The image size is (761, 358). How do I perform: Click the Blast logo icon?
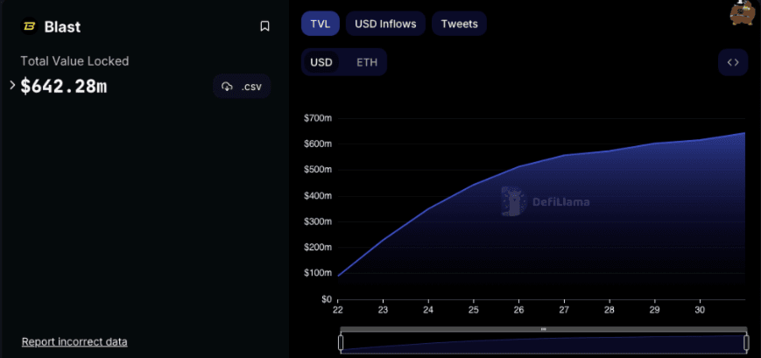point(29,26)
